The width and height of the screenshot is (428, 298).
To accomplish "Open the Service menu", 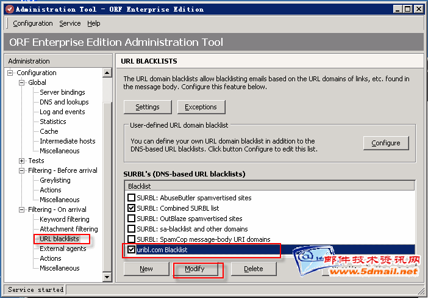I will pyautogui.click(x=70, y=23).
